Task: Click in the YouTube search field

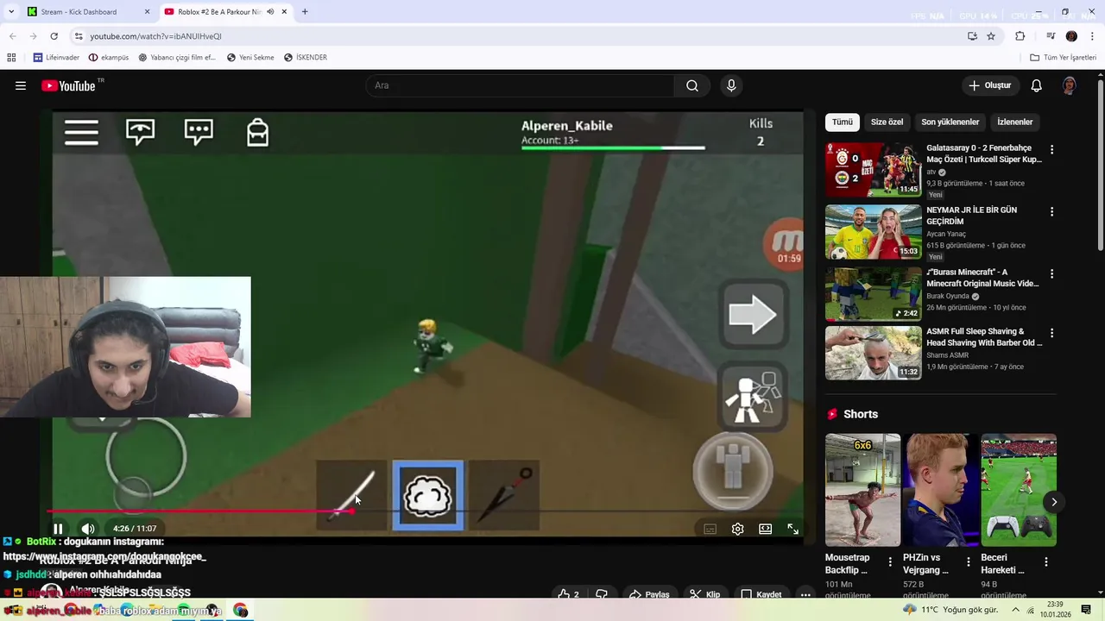Action: (520, 85)
